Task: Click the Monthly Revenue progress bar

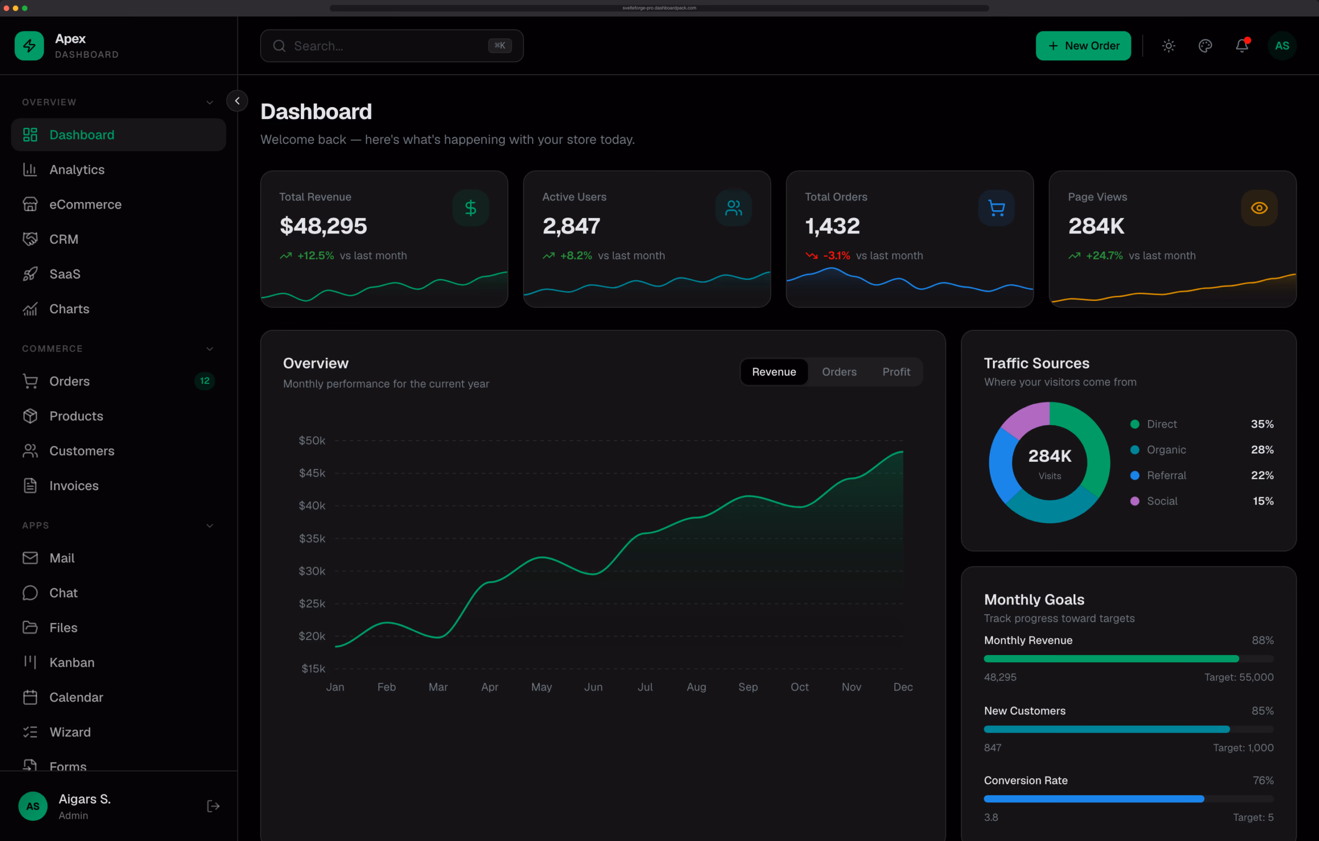Action: pyautogui.click(x=1128, y=659)
